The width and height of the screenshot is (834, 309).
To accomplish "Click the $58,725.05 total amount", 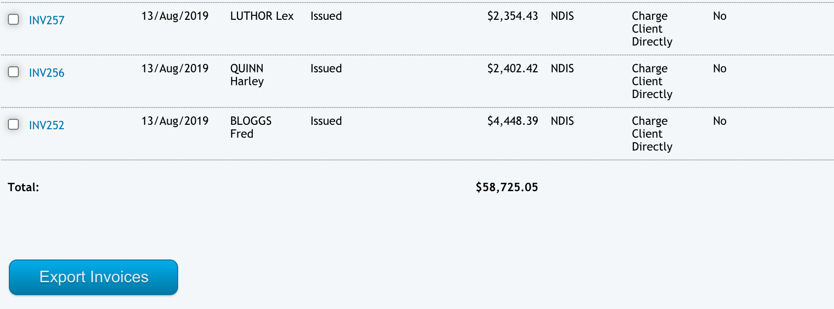I will point(507,187).
